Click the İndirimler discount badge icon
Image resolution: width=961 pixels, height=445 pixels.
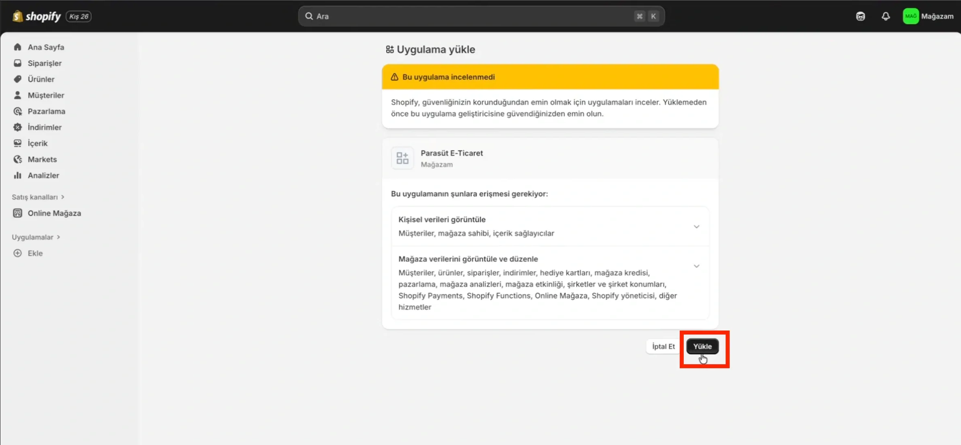pyautogui.click(x=17, y=127)
